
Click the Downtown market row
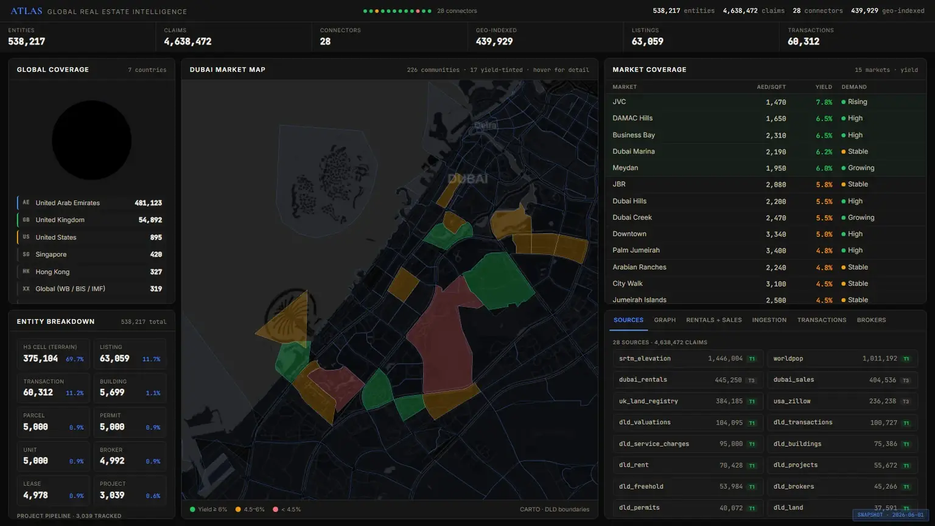click(765, 234)
